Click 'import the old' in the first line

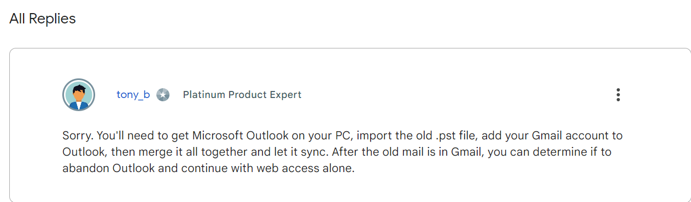pos(362,136)
